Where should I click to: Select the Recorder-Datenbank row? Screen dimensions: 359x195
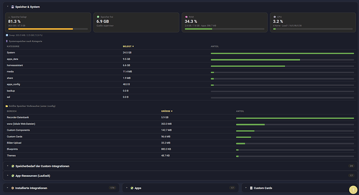(x=181, y=118)
